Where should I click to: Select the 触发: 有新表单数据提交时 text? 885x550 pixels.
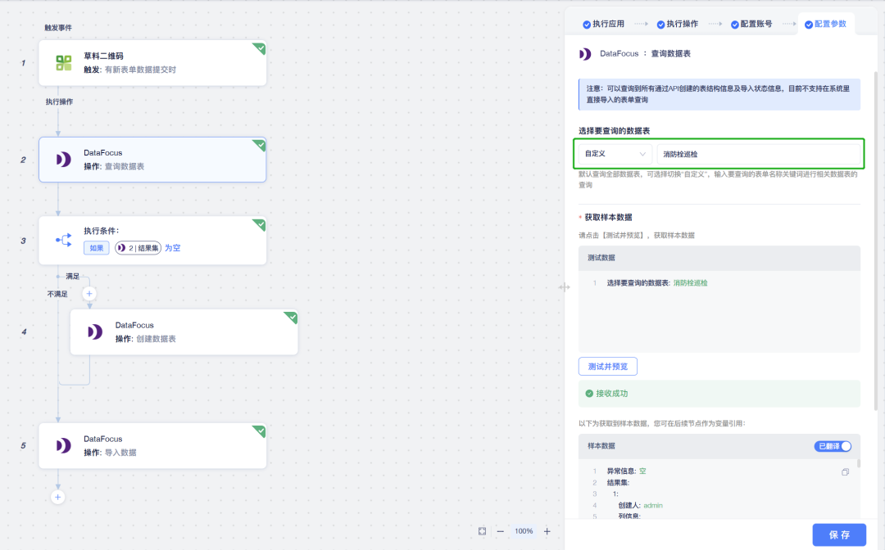[x=129, y=70]
